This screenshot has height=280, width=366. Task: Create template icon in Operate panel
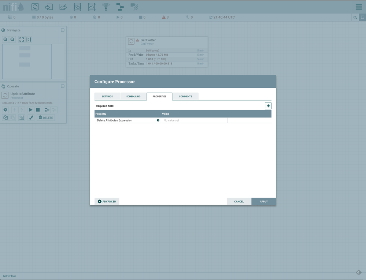tap(47, 110)
